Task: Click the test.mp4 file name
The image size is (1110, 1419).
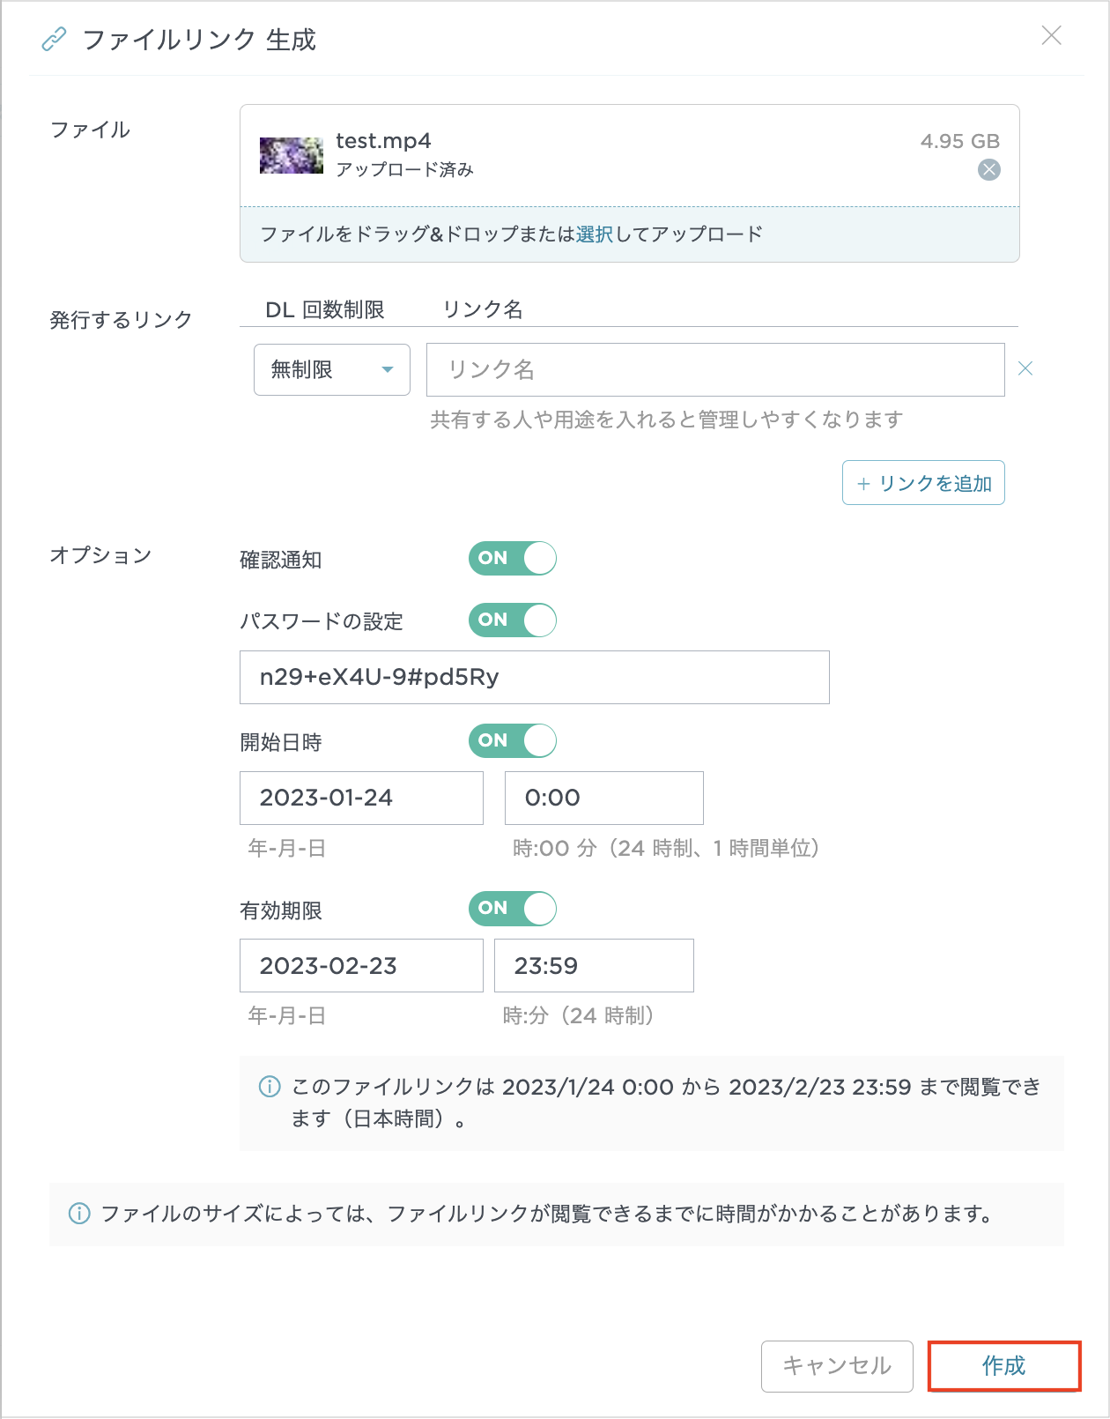Action: pos(383,141)
